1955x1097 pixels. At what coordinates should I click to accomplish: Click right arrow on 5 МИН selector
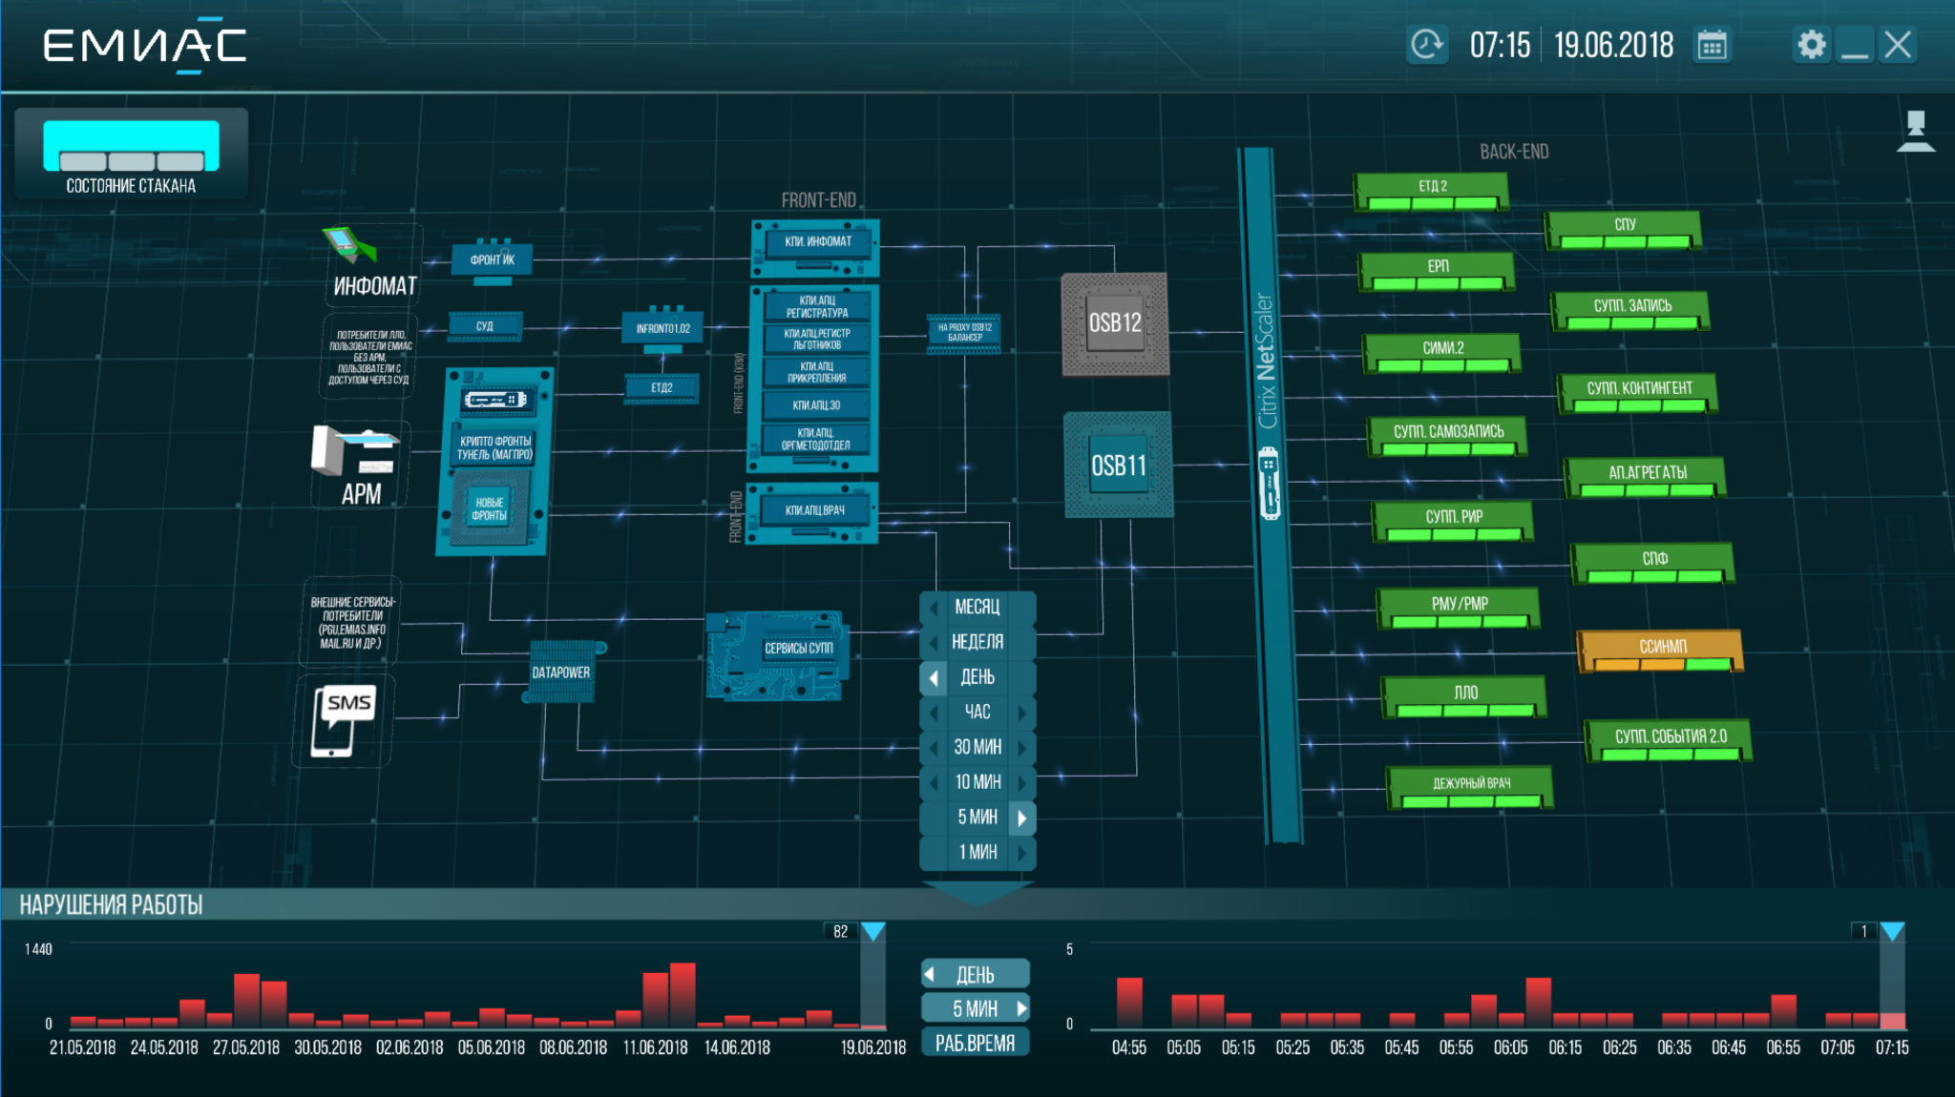pos(1021,1008)
